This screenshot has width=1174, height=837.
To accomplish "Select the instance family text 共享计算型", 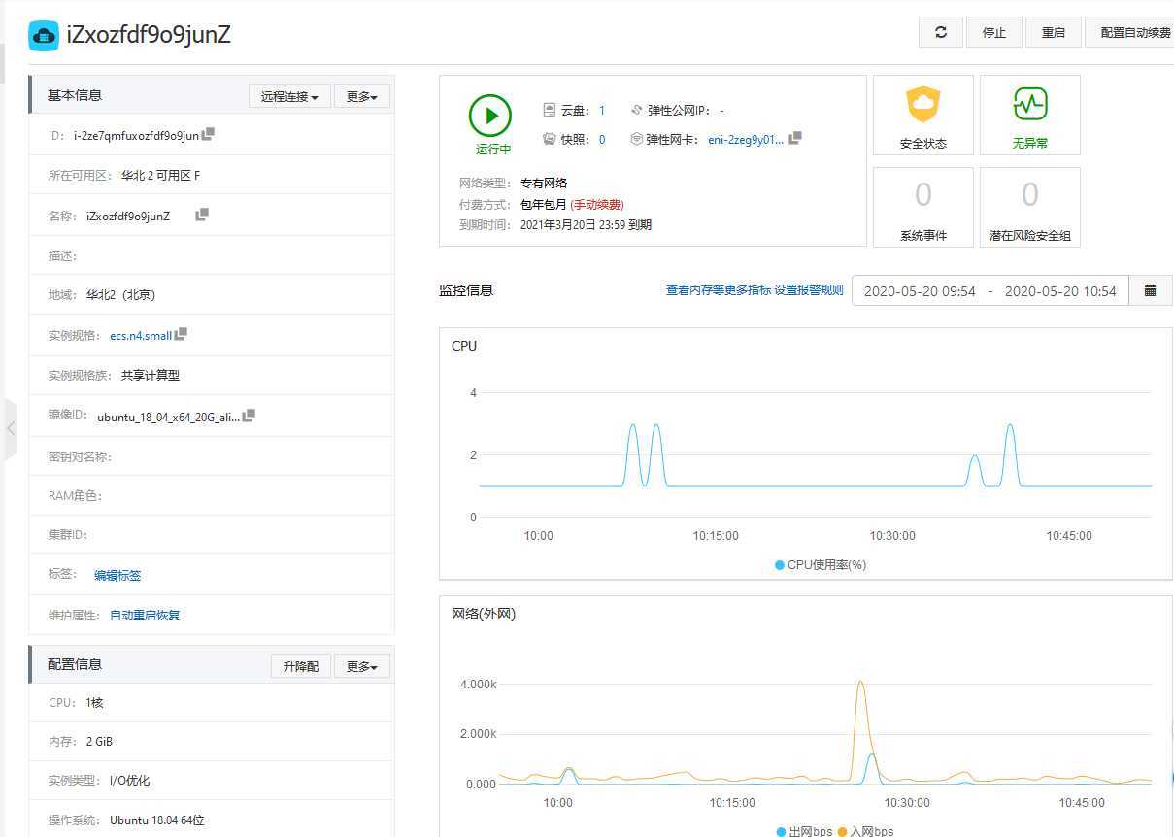I will 151,375.
